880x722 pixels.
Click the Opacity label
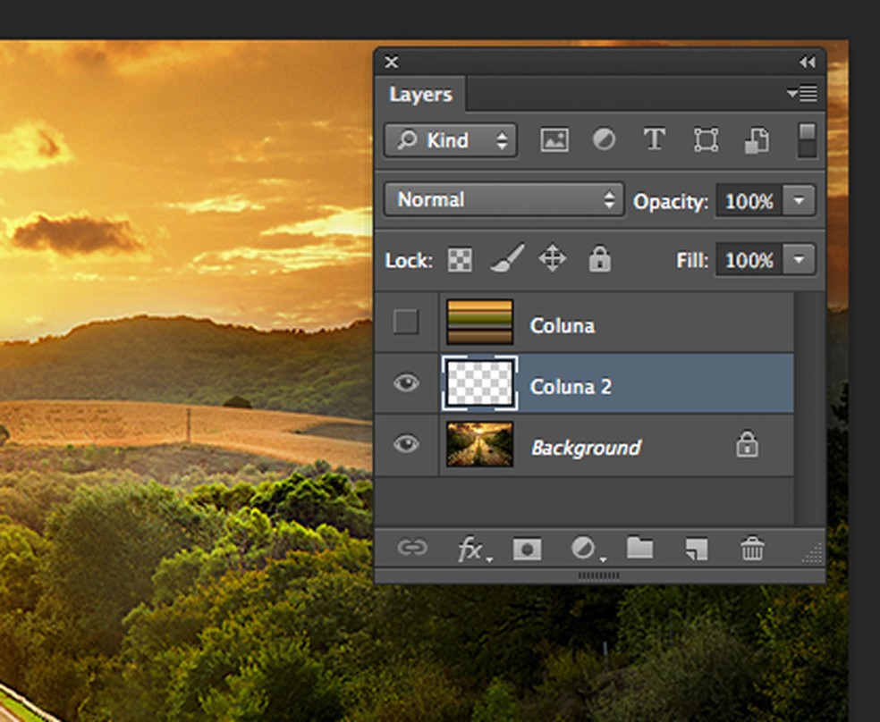tap(671, 202)
